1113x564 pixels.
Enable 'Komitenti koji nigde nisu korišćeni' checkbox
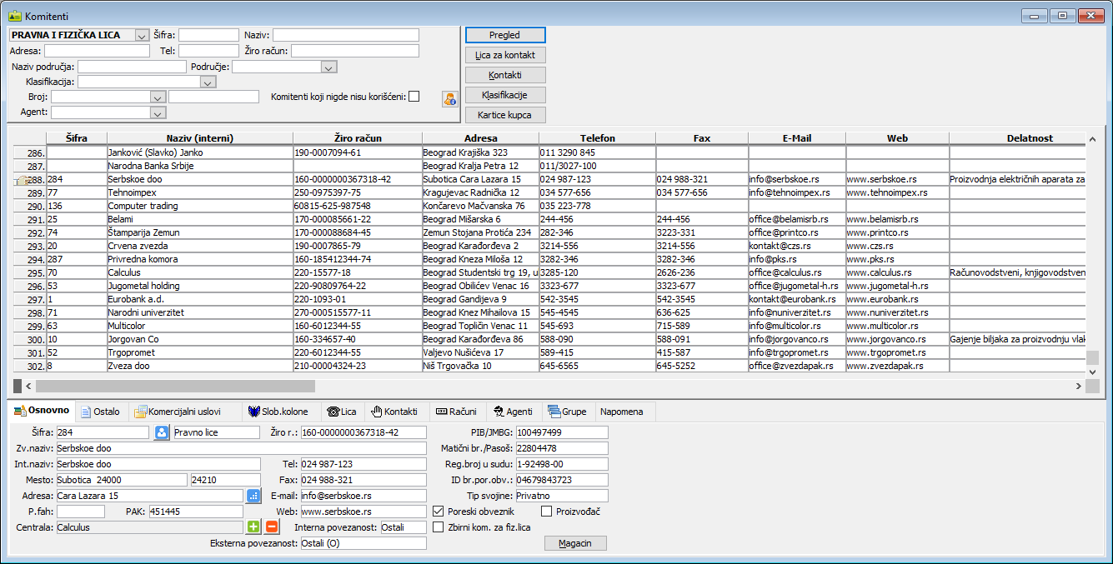tap(414, 97)
